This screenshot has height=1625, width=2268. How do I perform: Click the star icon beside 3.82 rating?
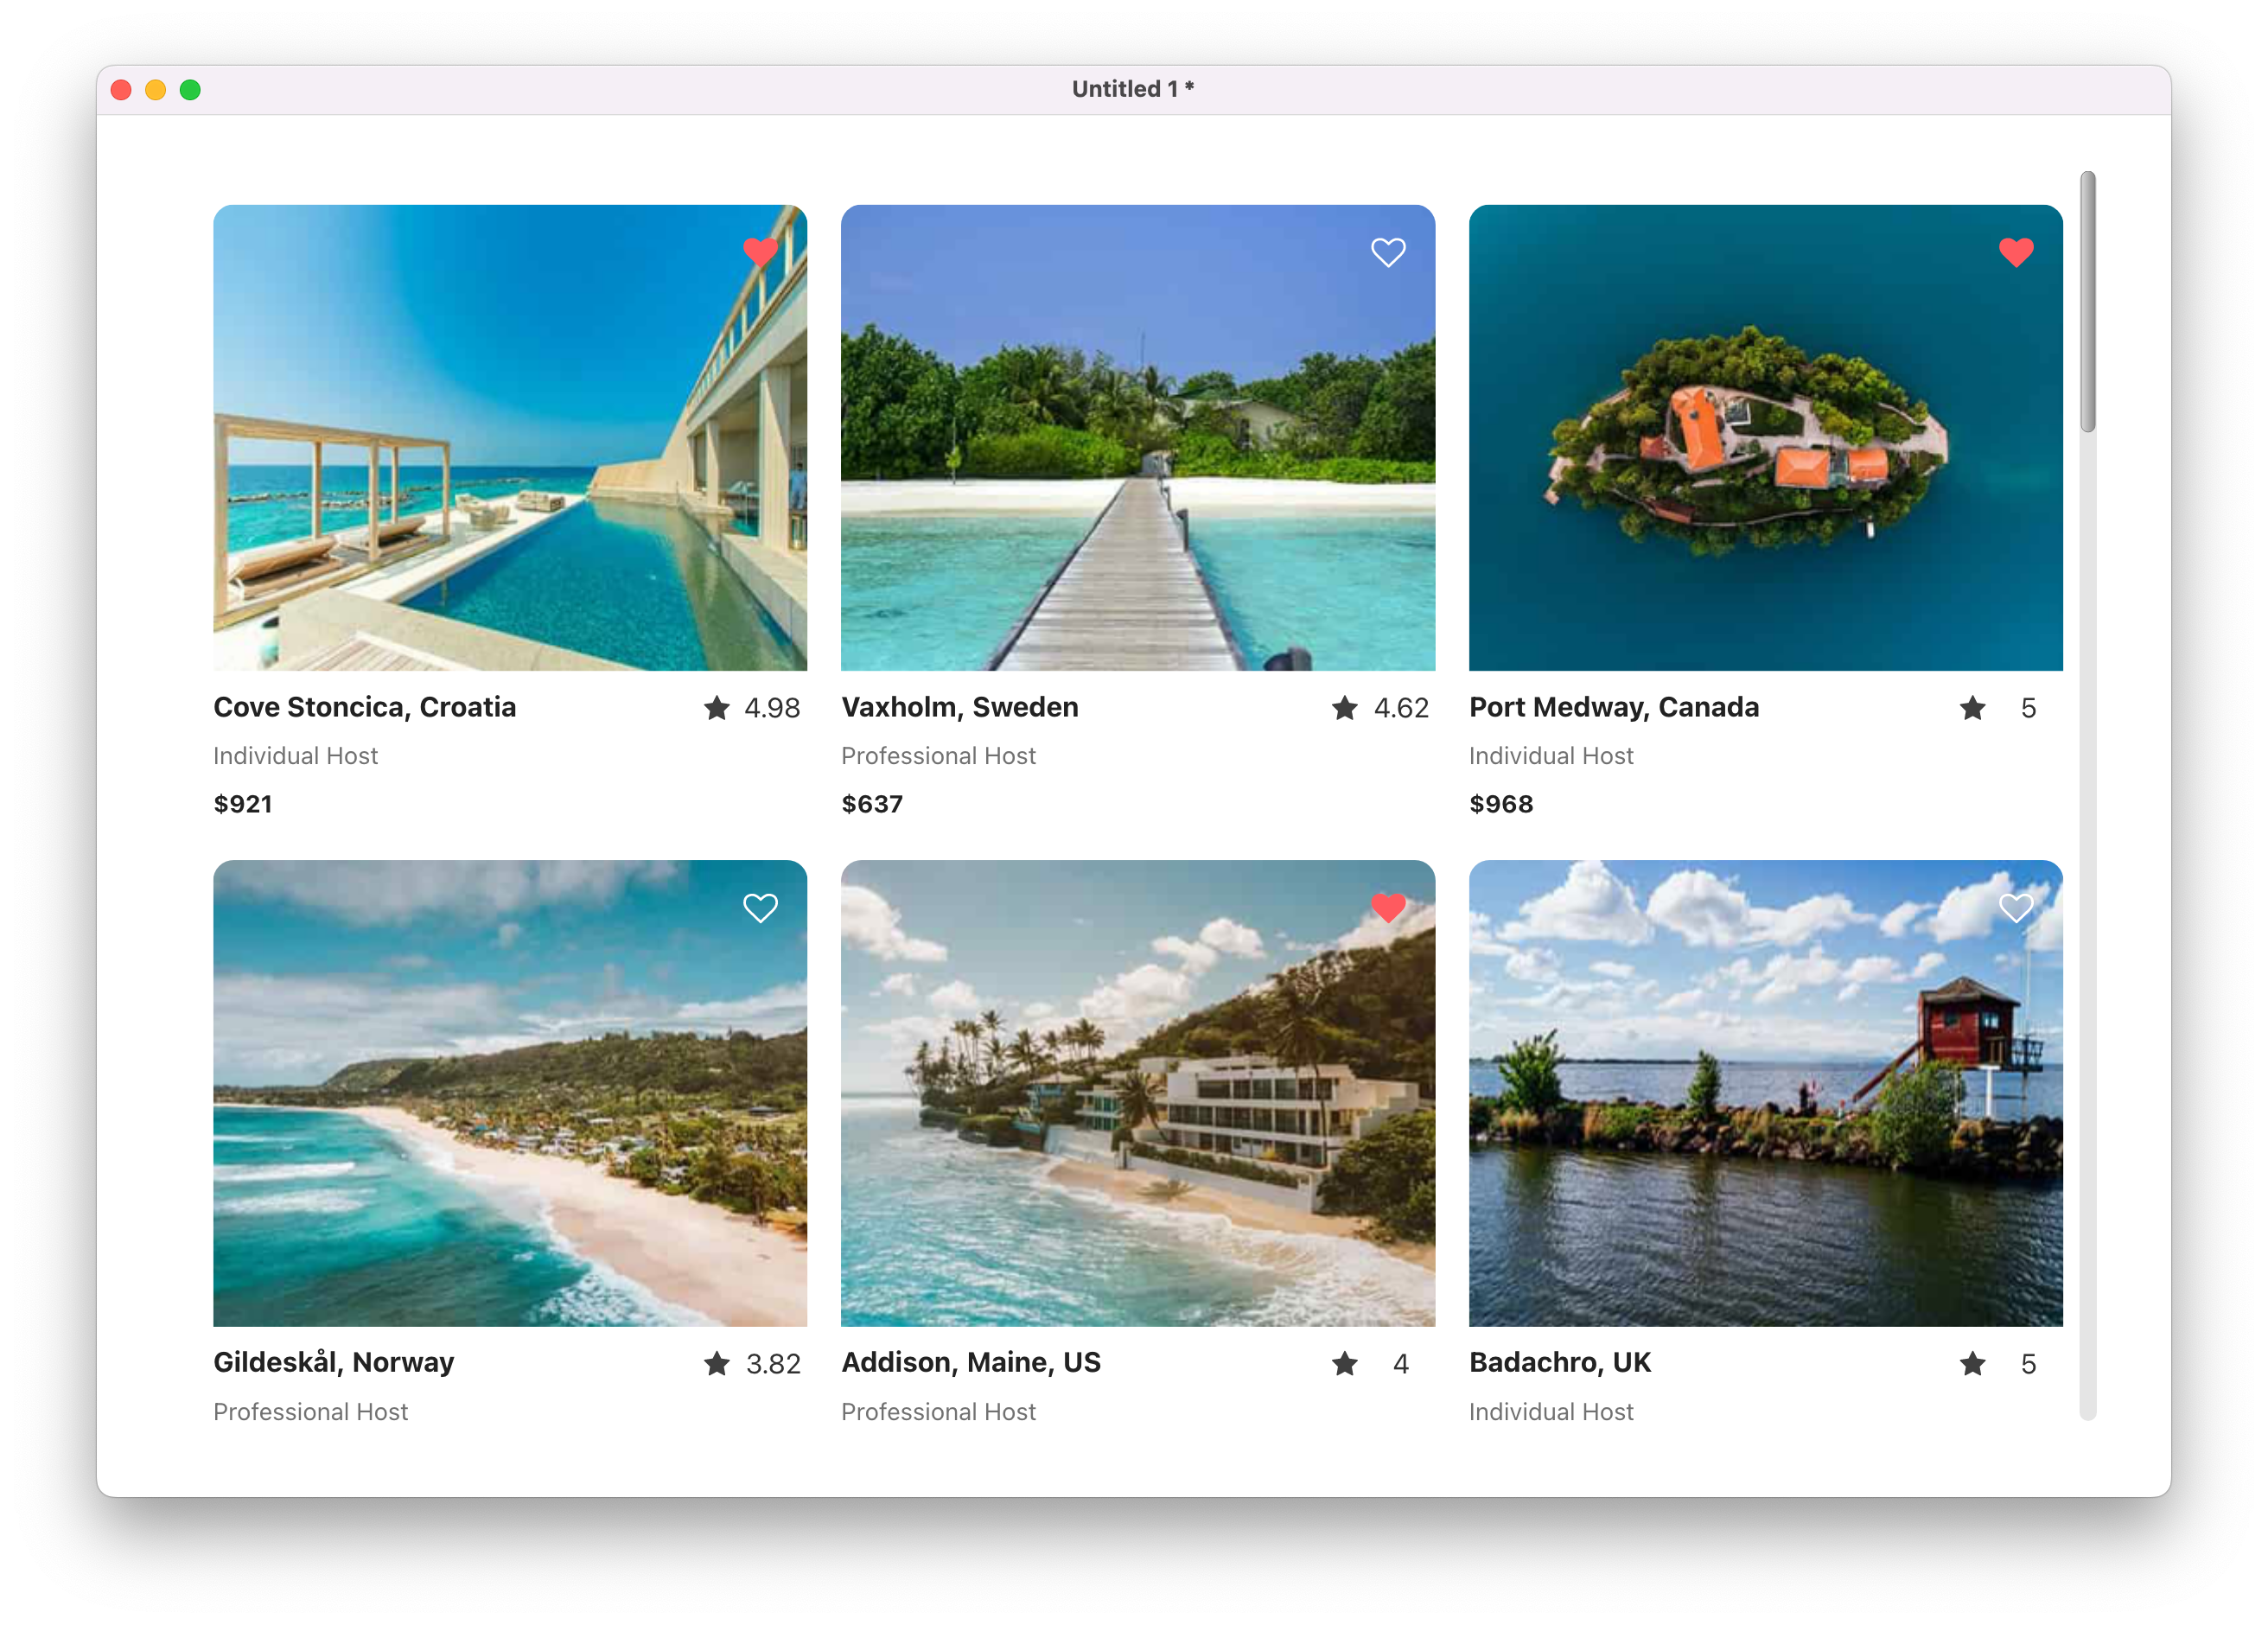716,1363
